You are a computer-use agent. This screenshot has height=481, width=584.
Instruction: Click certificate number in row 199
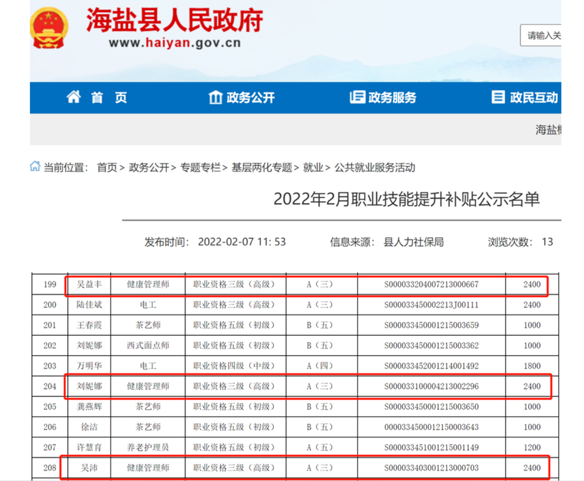[431, 285]
